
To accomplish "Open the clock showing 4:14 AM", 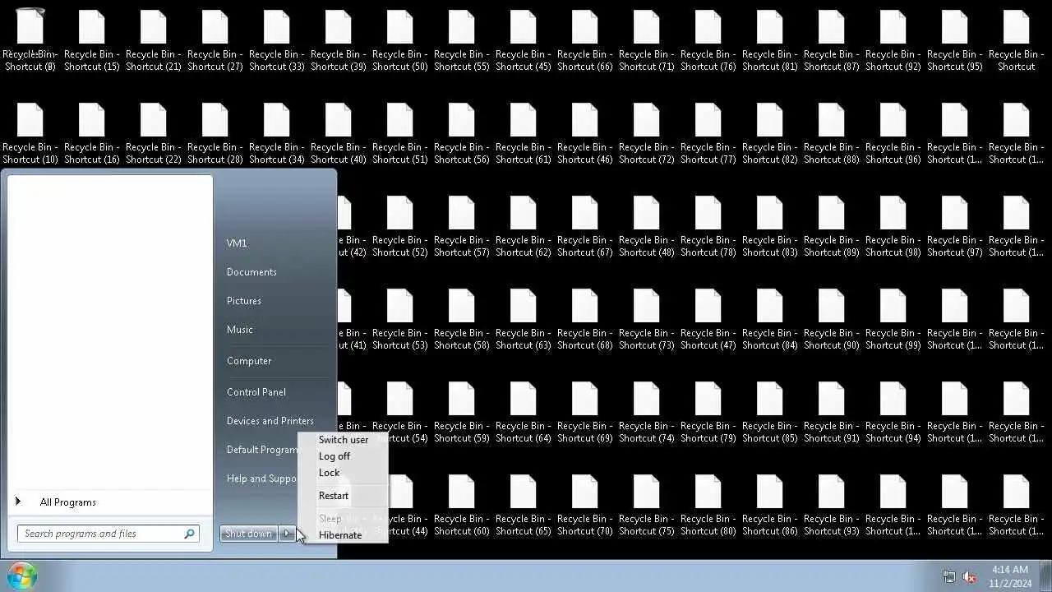I will click(1009, 576).
